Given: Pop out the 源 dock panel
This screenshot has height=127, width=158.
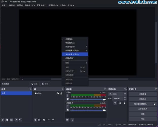Looking at the screenshot, I should pos(63,89).
